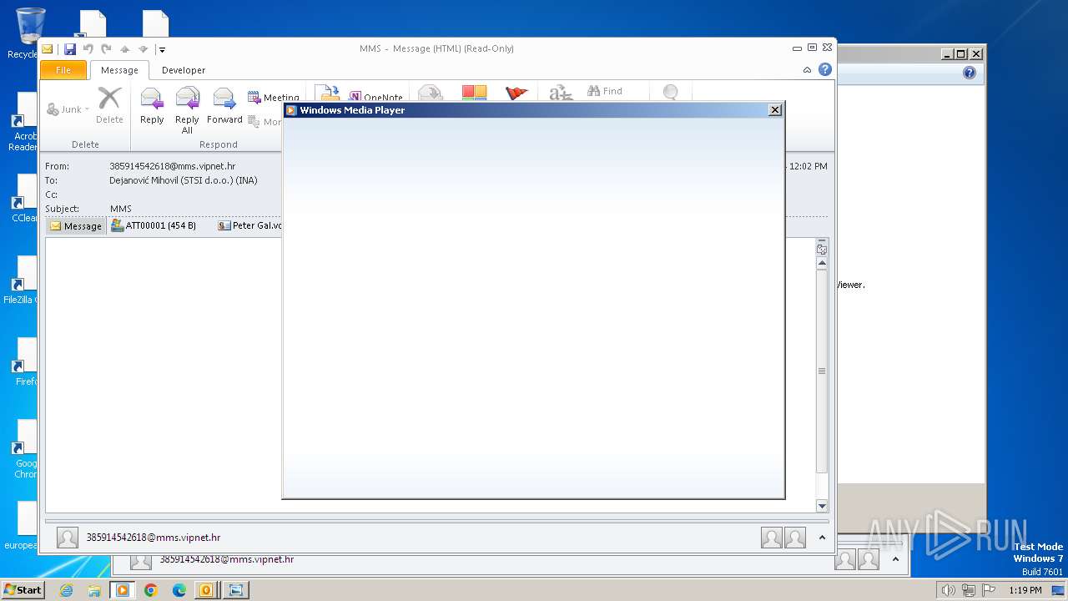
Task: Click the Reply All button
Action: tap(187, 110)
